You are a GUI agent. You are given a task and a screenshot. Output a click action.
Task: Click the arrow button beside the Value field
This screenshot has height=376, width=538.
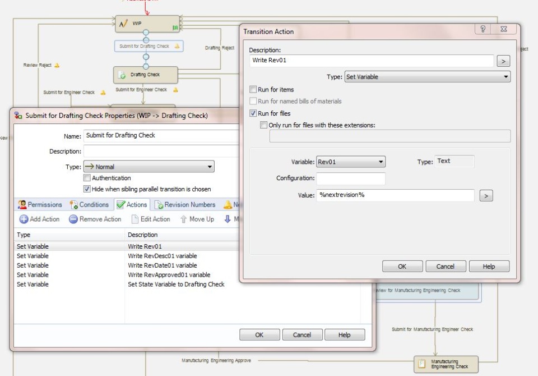486,196
